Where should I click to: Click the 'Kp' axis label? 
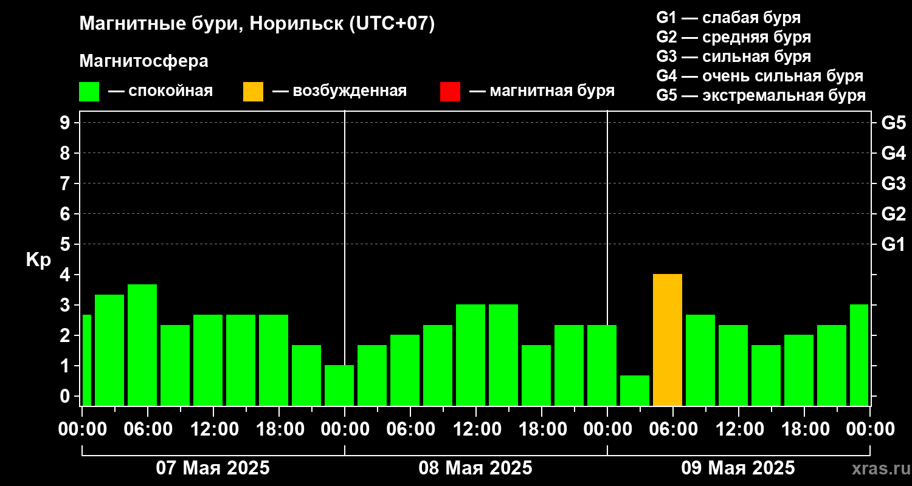coord(38,260)
